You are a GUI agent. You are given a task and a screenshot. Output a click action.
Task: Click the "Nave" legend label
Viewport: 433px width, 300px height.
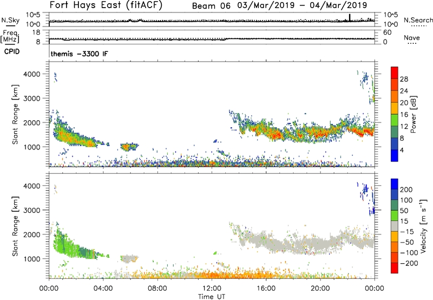click(x=411, y=37)
